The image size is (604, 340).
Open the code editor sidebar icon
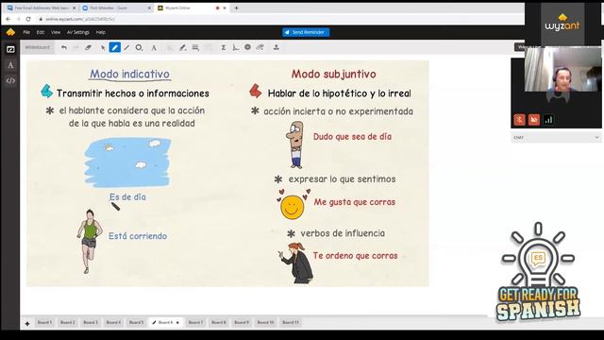point(10,80)
